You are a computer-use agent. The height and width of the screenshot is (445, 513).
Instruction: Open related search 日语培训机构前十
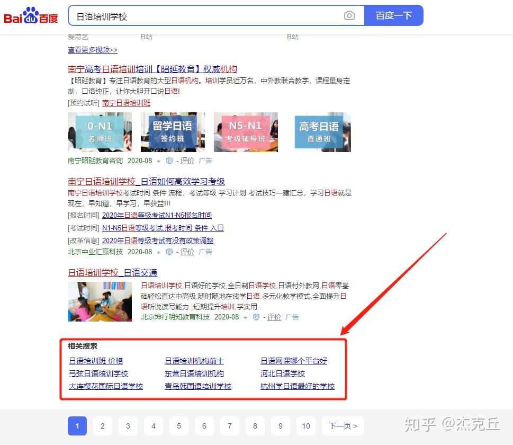[x=194, y=361]
